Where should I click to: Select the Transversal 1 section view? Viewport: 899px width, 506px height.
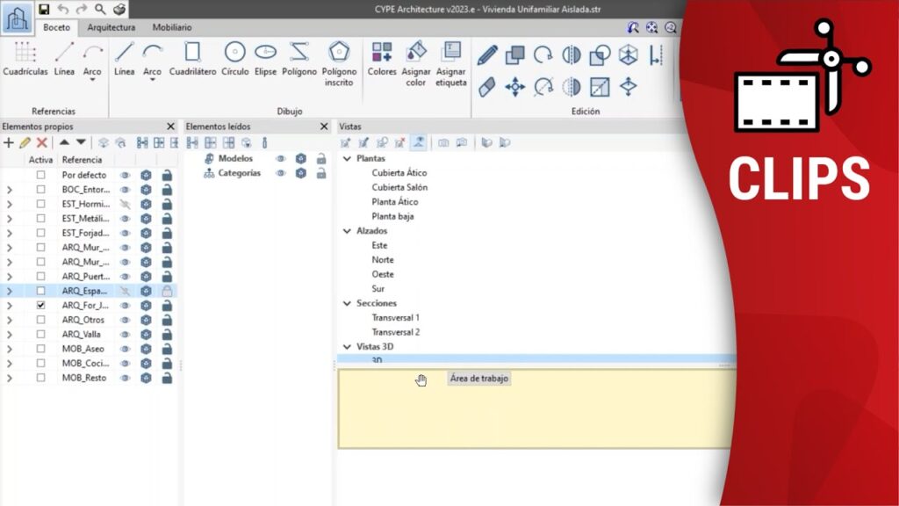pos(395,317)
